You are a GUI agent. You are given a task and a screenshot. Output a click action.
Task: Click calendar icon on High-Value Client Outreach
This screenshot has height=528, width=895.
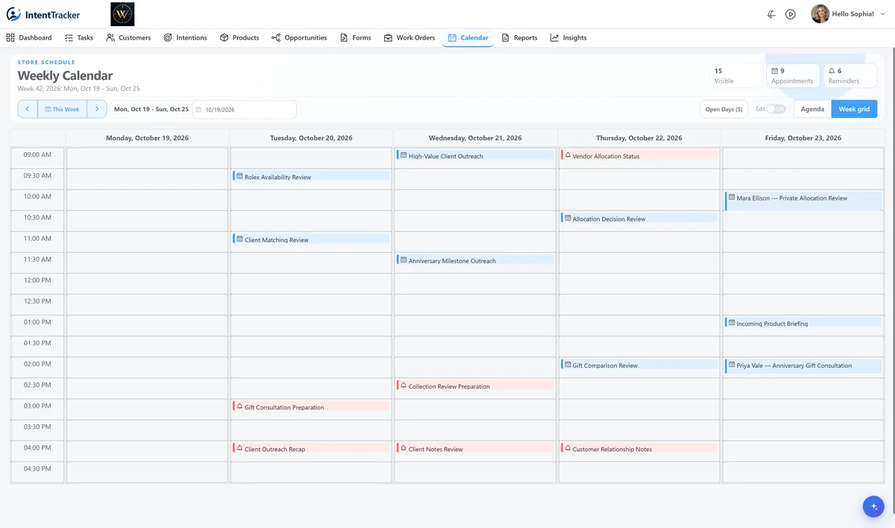(403, 155)
